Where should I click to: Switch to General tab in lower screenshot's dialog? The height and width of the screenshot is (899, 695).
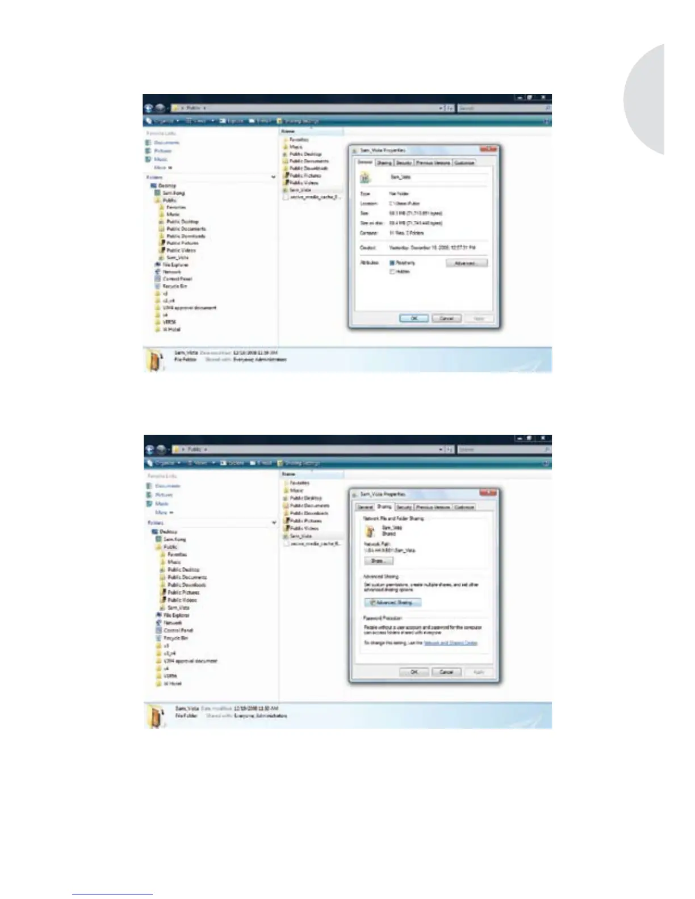click(x=365, y=507)
